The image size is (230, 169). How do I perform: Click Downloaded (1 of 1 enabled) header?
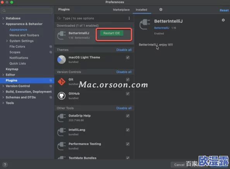(x=77, y=25)
